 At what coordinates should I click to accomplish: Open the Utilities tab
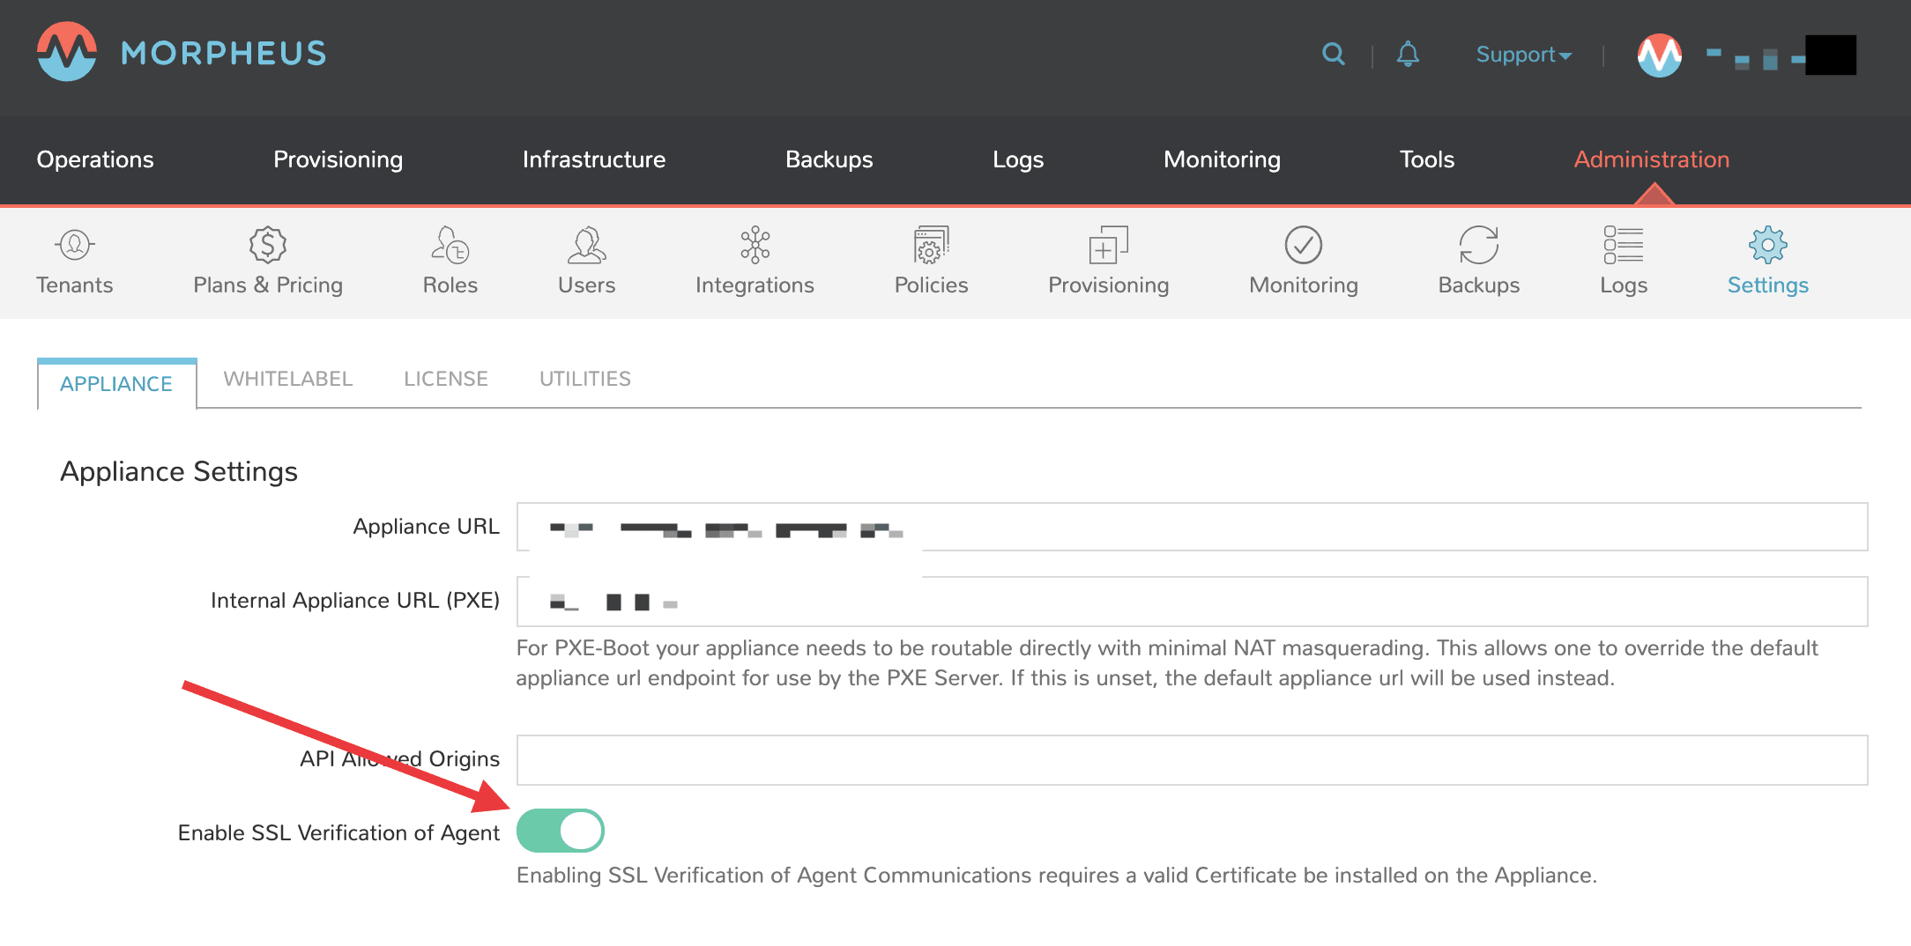tap(585, 379)
